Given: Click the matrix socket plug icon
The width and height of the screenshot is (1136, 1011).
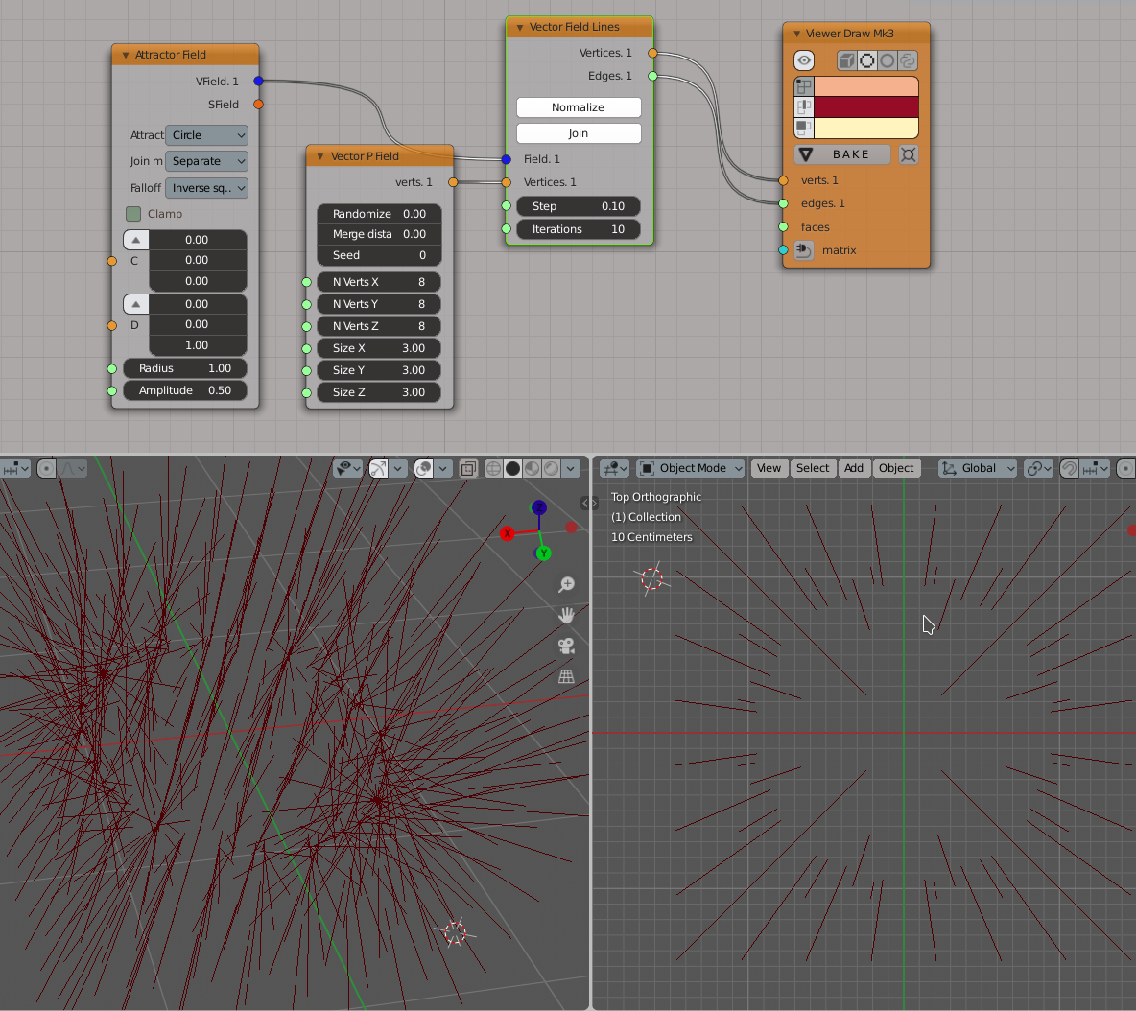Looking at the screenshot, I should [804, 250].
